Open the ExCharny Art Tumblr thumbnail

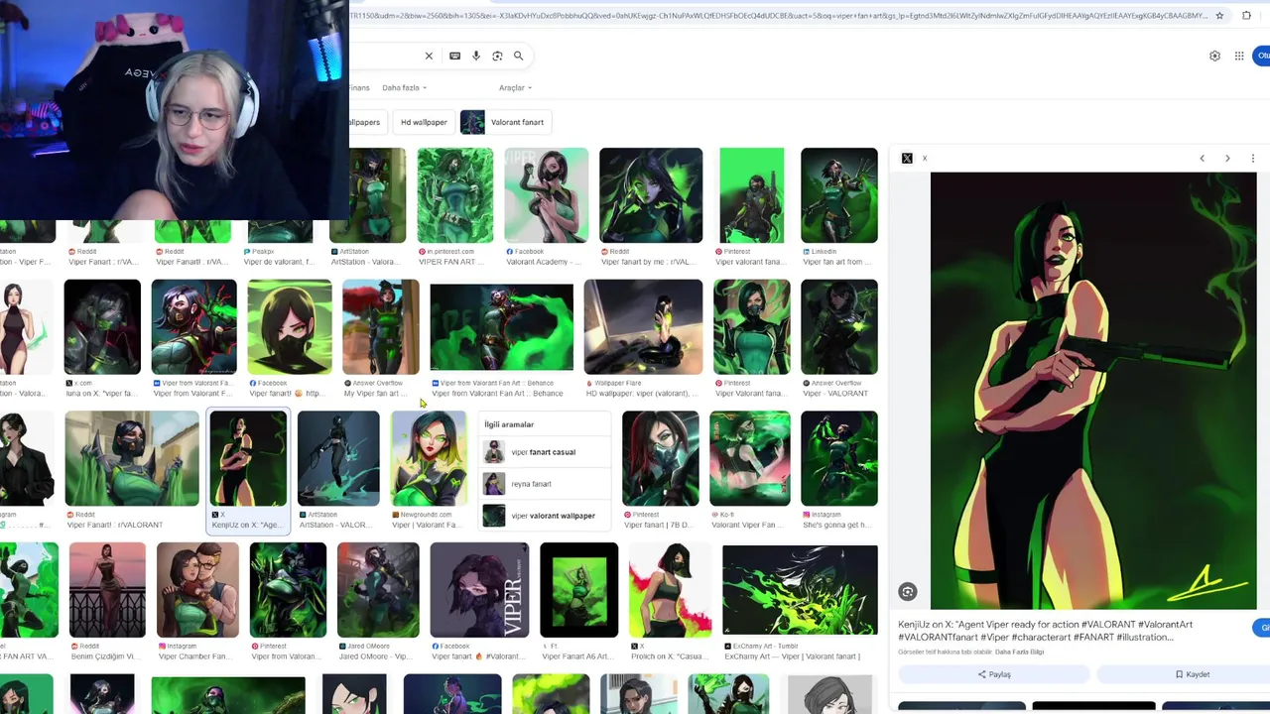tap(800, 590)
